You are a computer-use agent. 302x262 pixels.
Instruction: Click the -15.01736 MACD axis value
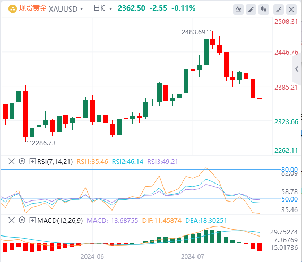click(x=283, y=247)
